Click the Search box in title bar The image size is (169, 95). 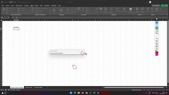click(x=86, y=2)
